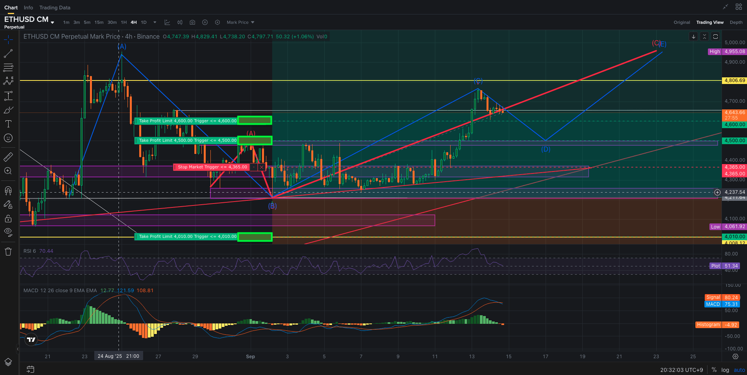747x375 pixels.
Task: Open the indicators chart icon
Action: point(167,22)
